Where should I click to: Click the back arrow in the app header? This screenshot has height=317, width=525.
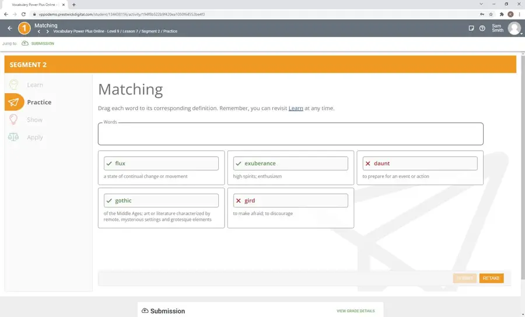click(x=10, y=28)
